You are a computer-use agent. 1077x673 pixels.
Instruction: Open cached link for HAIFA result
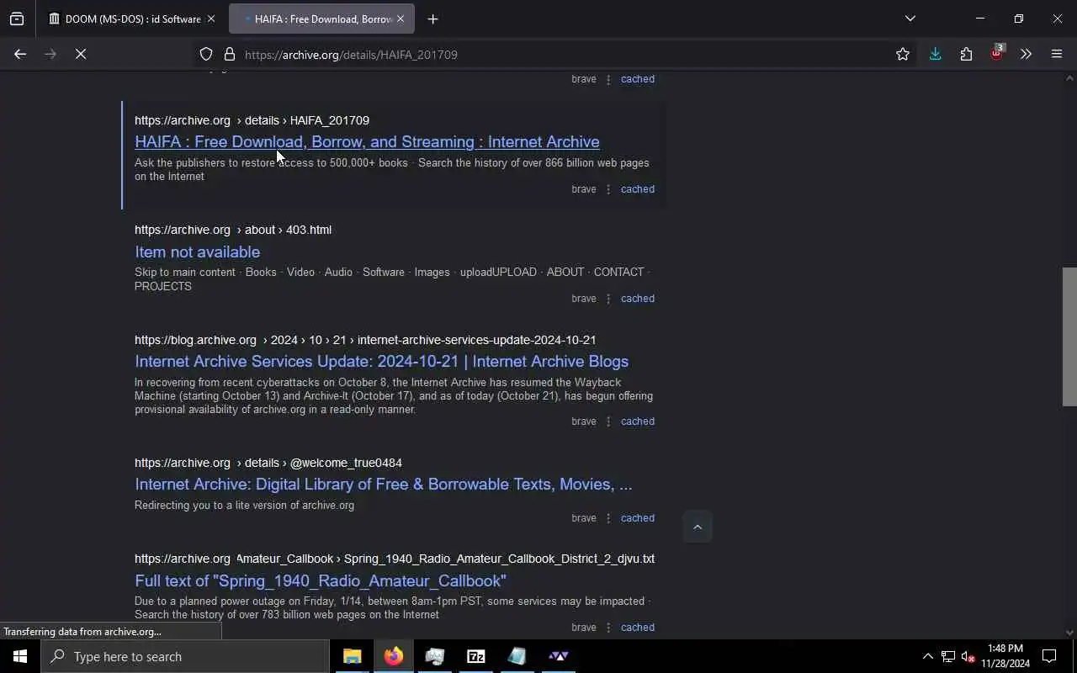click(x=637, y=189)
